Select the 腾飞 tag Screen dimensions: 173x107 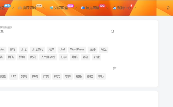pyautogui.click(x=11, y=57)
